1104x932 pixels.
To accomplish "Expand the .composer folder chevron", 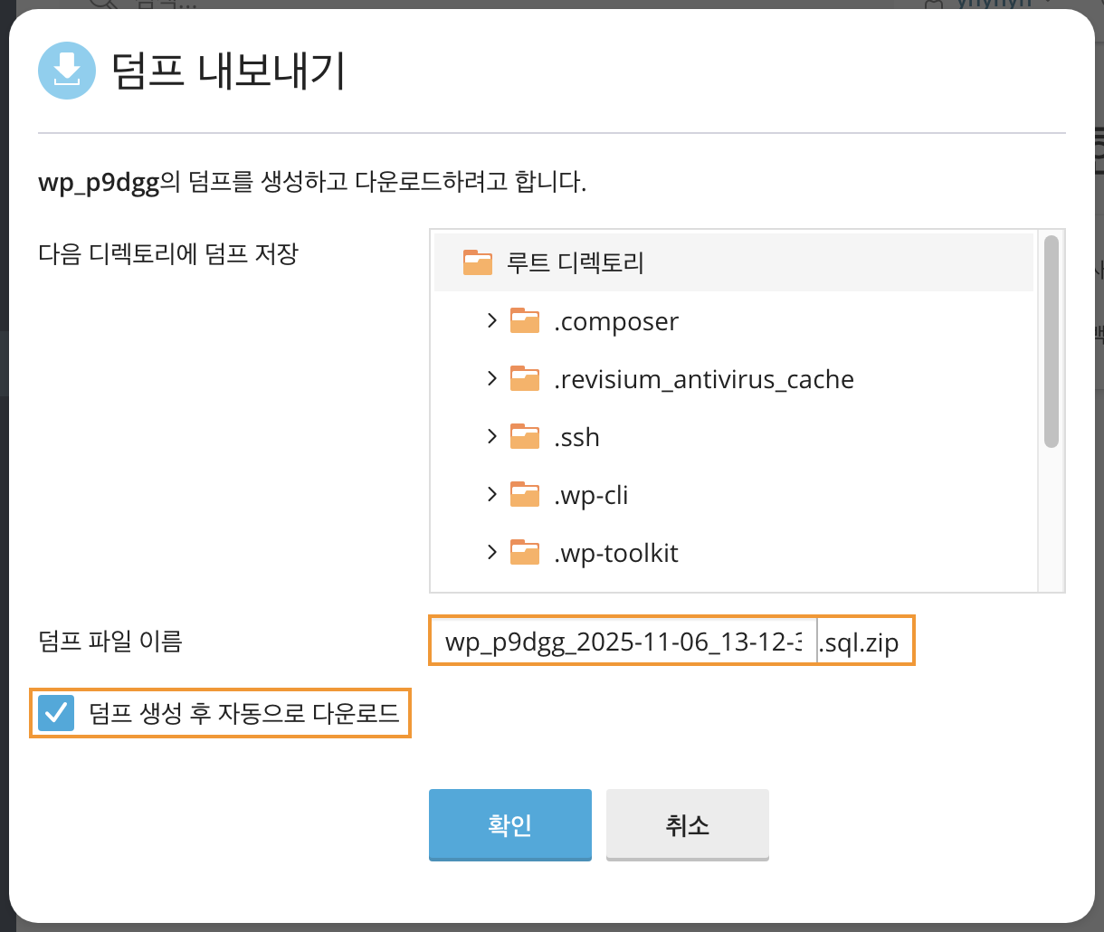I will 491,320.
